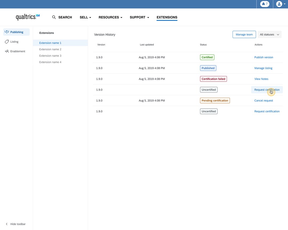This screenshot has height=230, width=288.
Task: Click date in the Published row
Action: [x=152, y=68]
